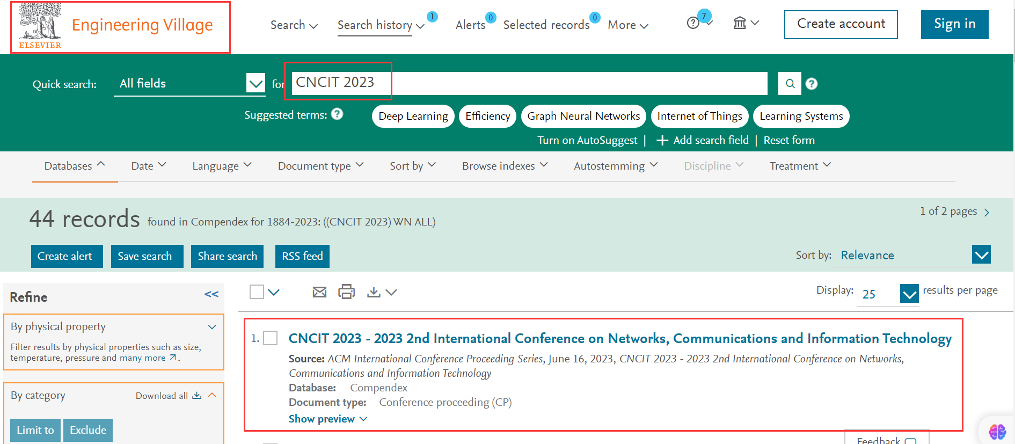Click the plus icon for Add search field

pos(662,141)
